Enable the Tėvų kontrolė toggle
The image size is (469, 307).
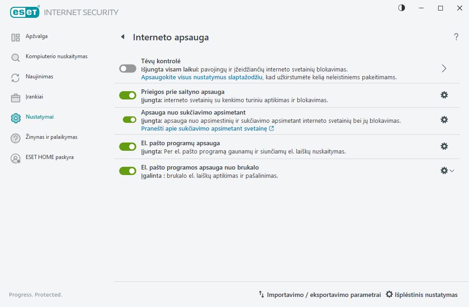[128, 68]
